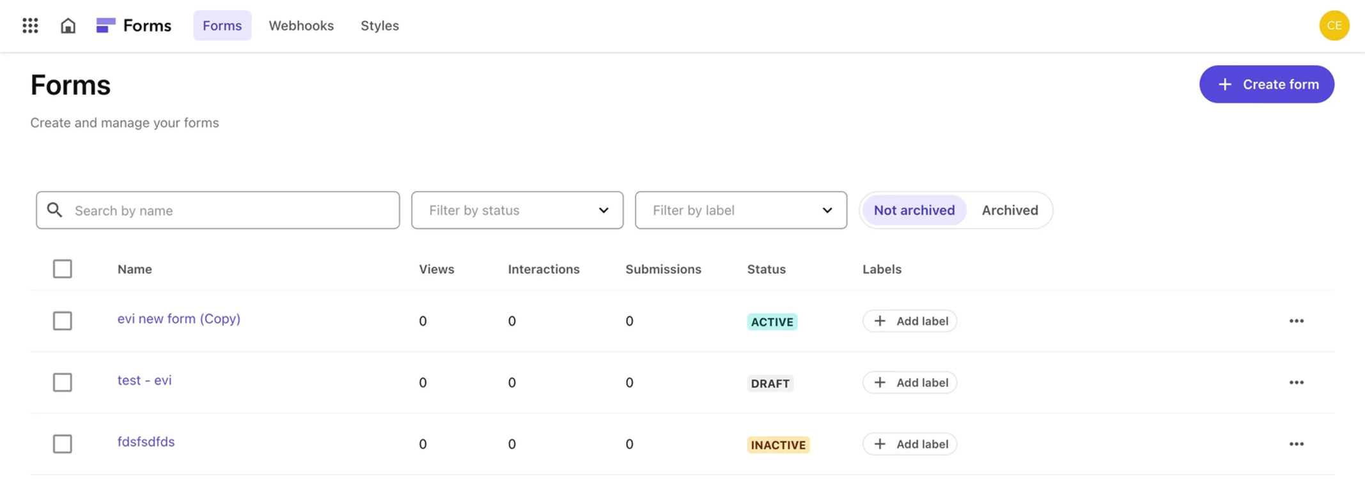Open the test - evi form link
This screenshot has height=479, width=1365.
click(x=144, y=380)
